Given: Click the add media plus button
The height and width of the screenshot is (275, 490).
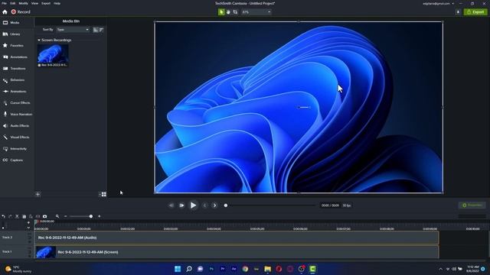Looking at the screenshot, I should (38, 194).
